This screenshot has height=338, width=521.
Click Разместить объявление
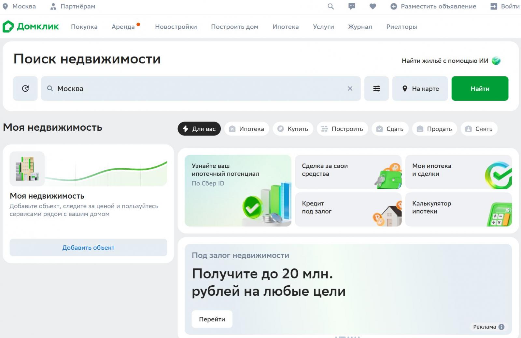(x=433, y=6)
